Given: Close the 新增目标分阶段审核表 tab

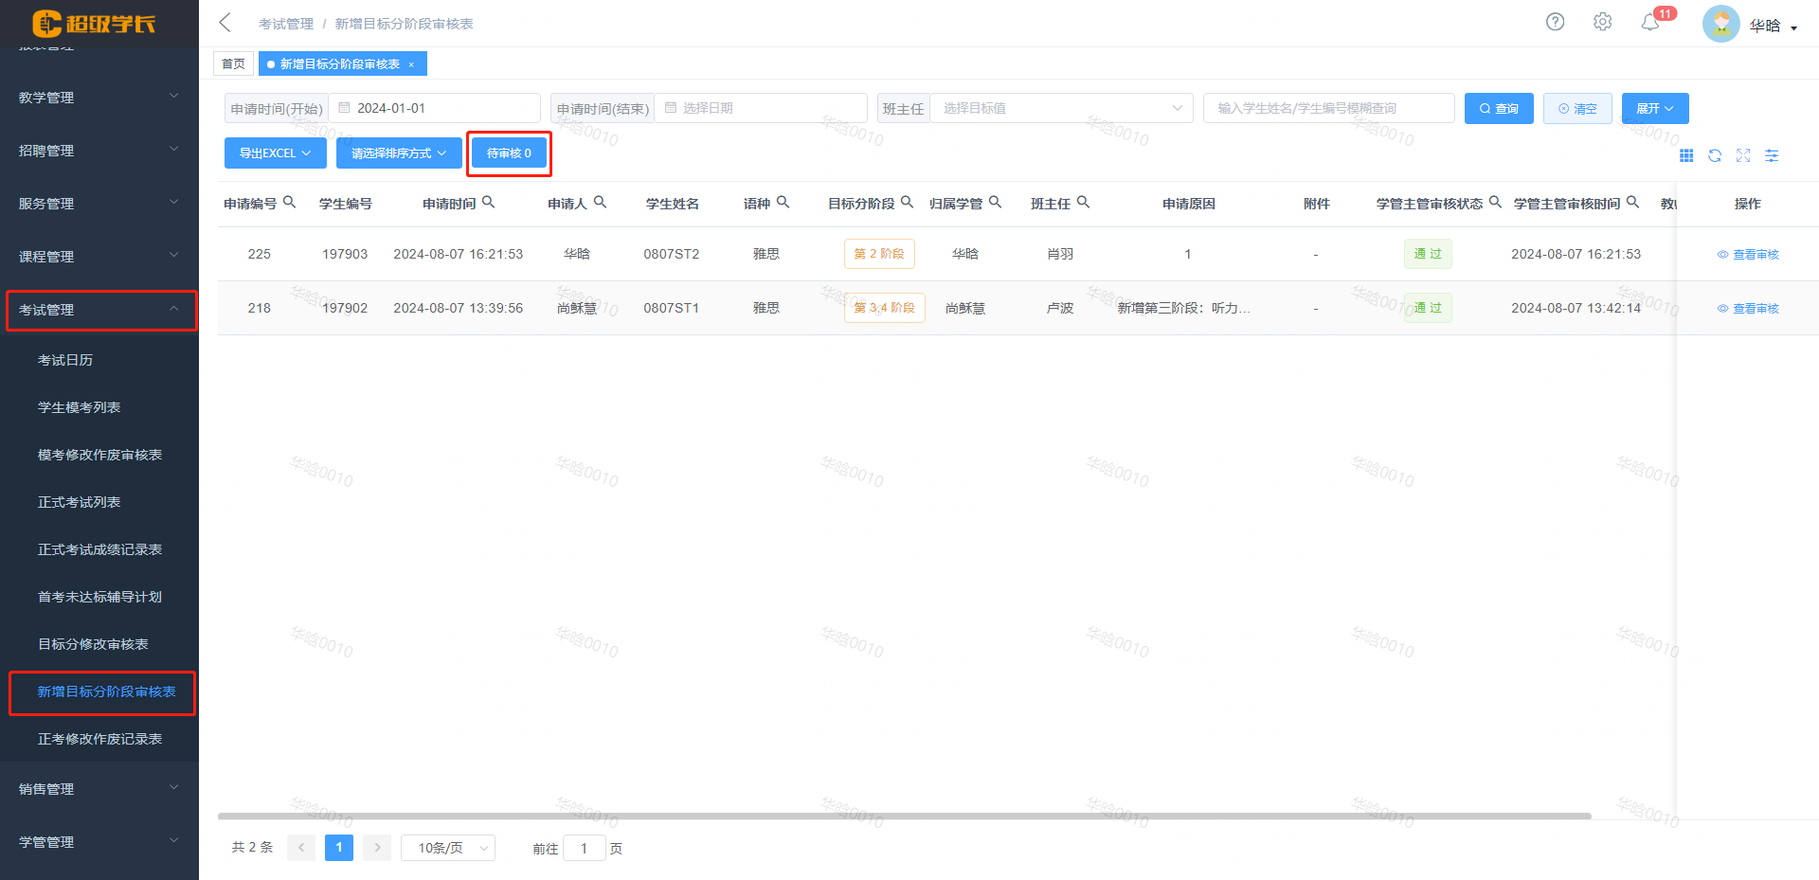Looking at the screenshot, I should coord(411,63).
